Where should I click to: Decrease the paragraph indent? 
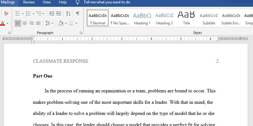point(51,14)
